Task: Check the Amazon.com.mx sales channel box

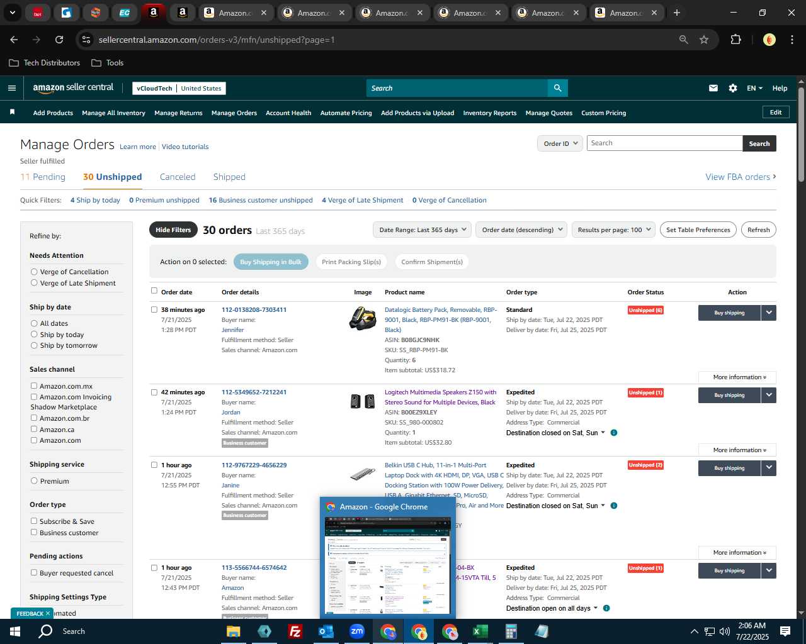Action: coord(34,386)
